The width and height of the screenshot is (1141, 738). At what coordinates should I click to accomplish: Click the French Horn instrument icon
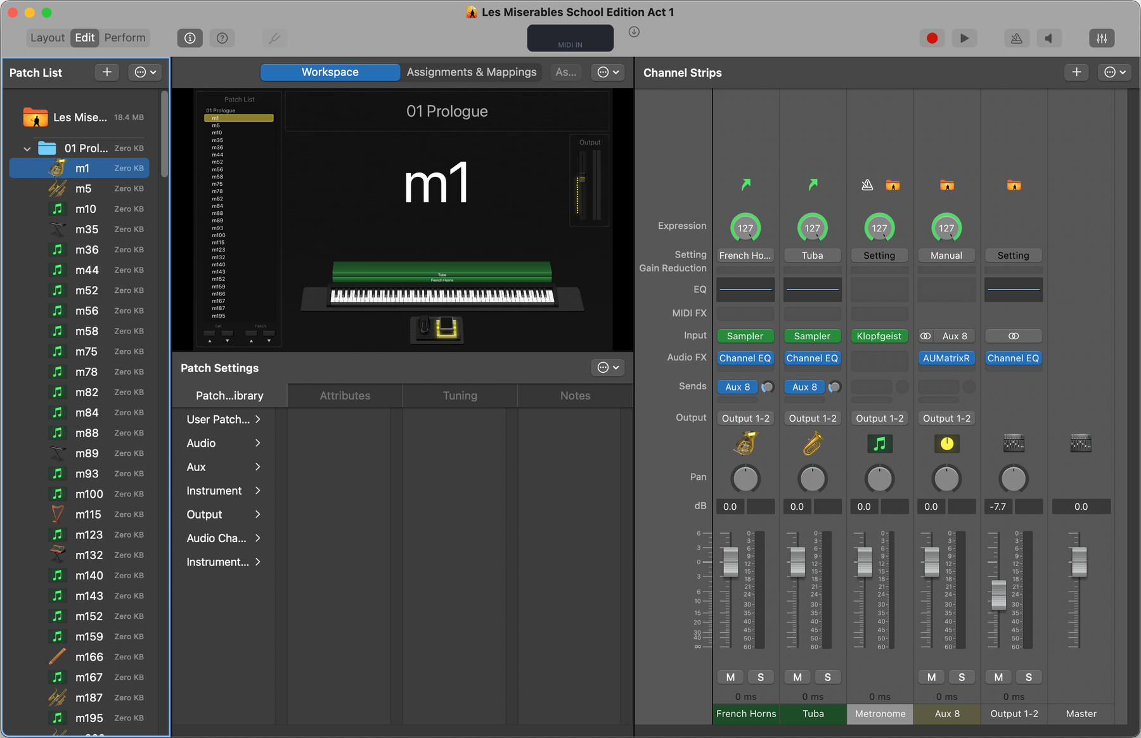pyautogui.click(x=745, y=444)
